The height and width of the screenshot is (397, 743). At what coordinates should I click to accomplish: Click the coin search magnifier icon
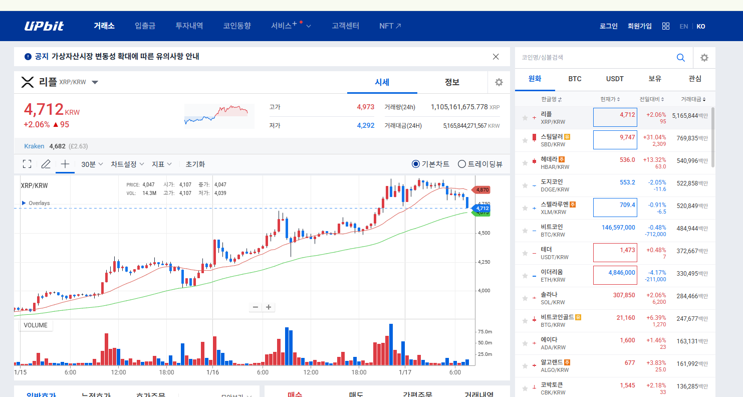(x=681, y=58)
